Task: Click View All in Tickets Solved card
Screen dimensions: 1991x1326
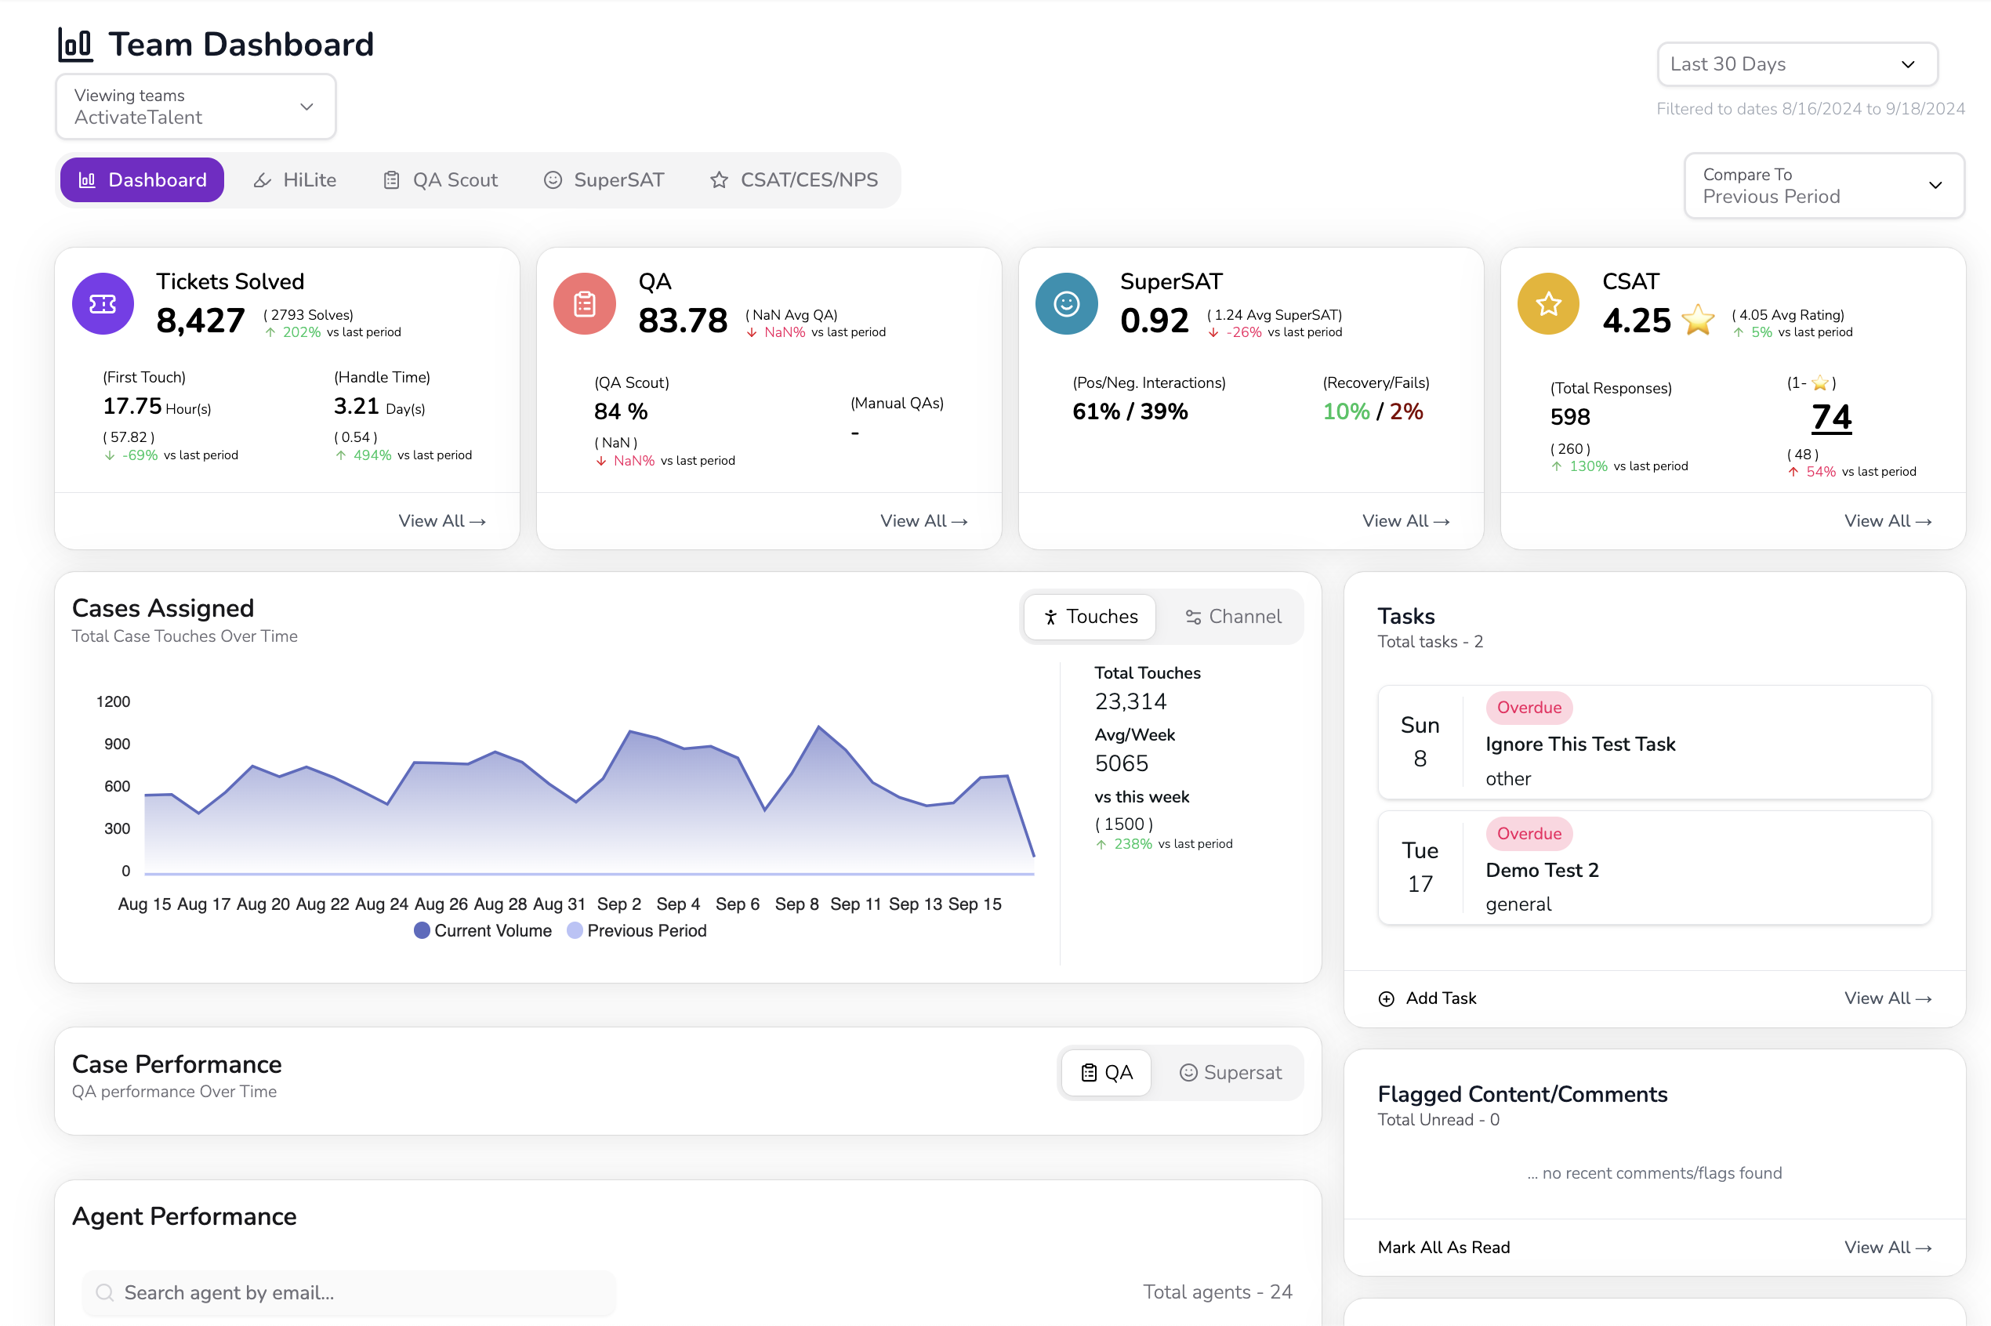Action: pos(441,521)
